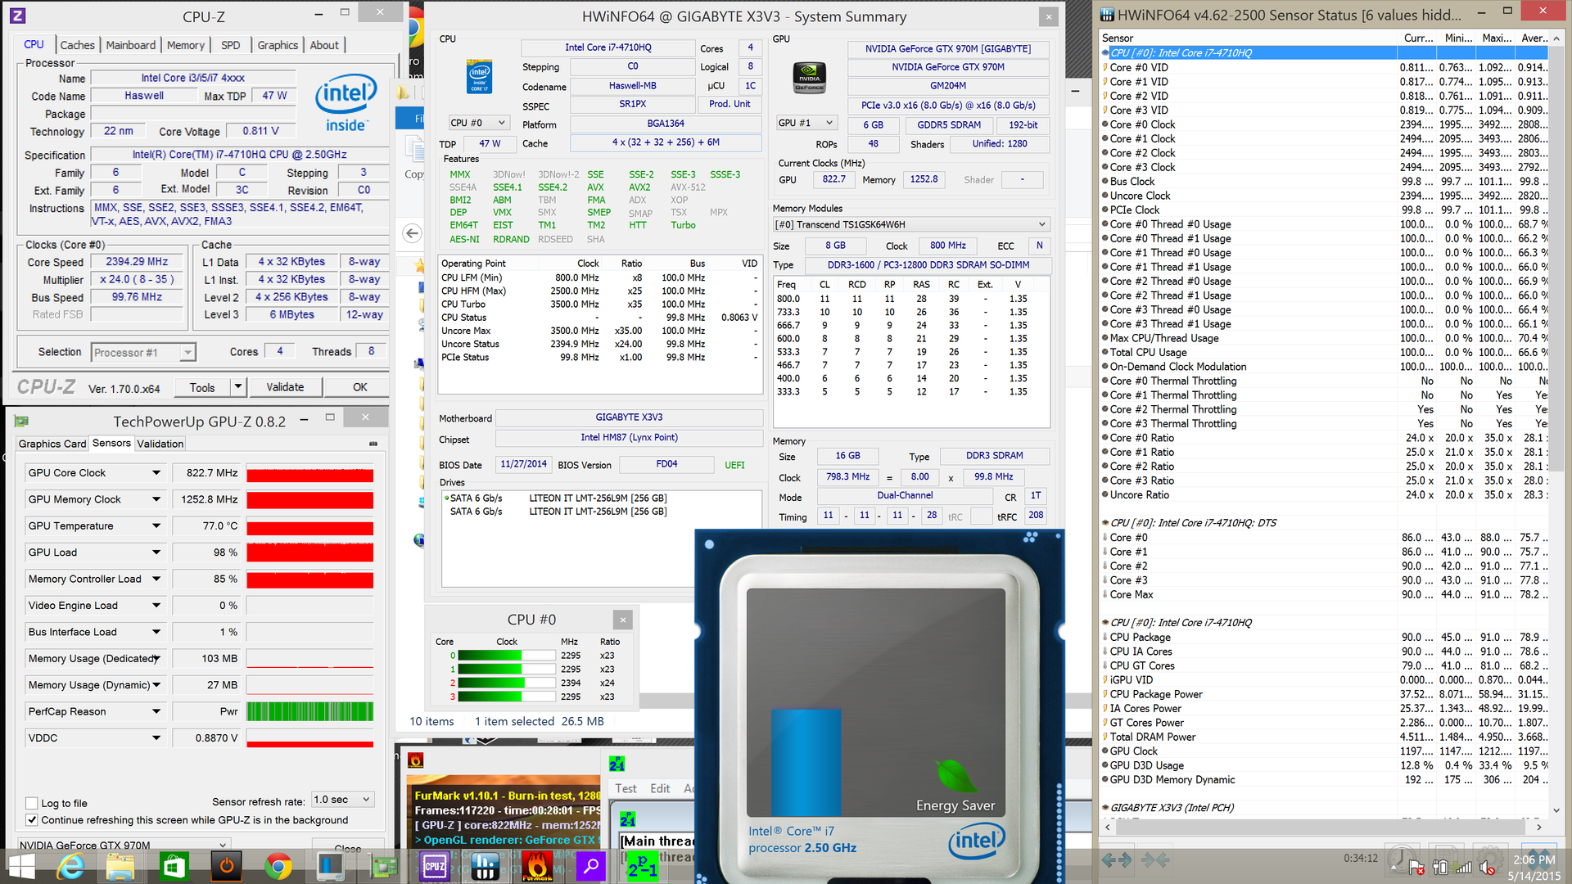Open CPU-Z from the taskbar
Image resolution: width=1572 pixels, height=884 pixels.
click(434, 866)
